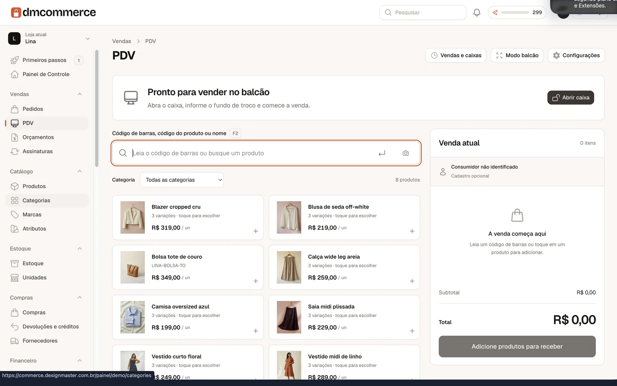Image resolution: width=617 pixels, height=386 pixels.
Task: Open Pedidos in the sidebar
Action: point(47,109)
